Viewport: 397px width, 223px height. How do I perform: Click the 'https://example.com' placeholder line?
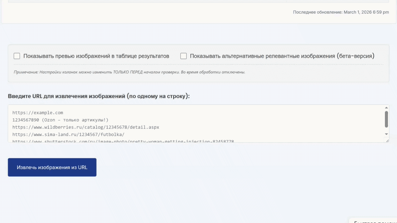[38, 113]
